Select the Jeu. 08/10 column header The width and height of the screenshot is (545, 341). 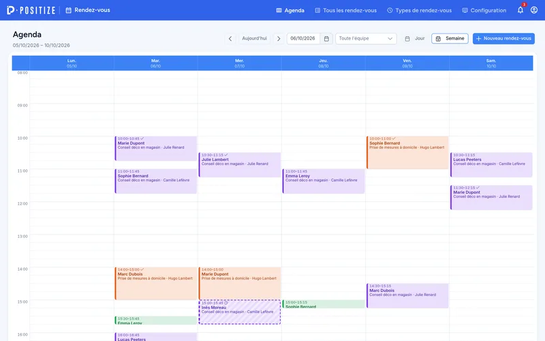(x=323, y=63)
